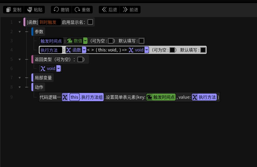Click the , value: text on line 9

point(184,97)
